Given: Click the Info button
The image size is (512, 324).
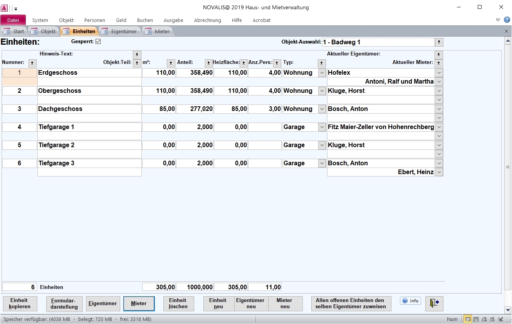Looking at the screenshot, I should [410, 301].
